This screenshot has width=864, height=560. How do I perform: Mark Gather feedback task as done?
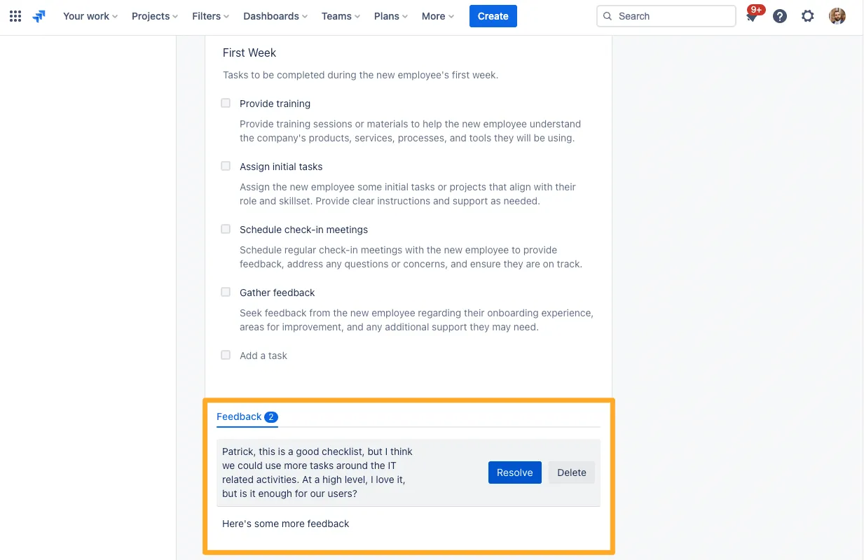tap(226, 292)
